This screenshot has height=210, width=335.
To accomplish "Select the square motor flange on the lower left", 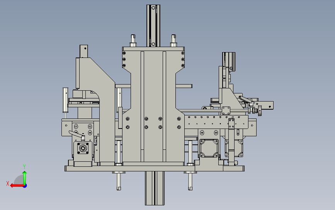I will click(x=83, y=148).
